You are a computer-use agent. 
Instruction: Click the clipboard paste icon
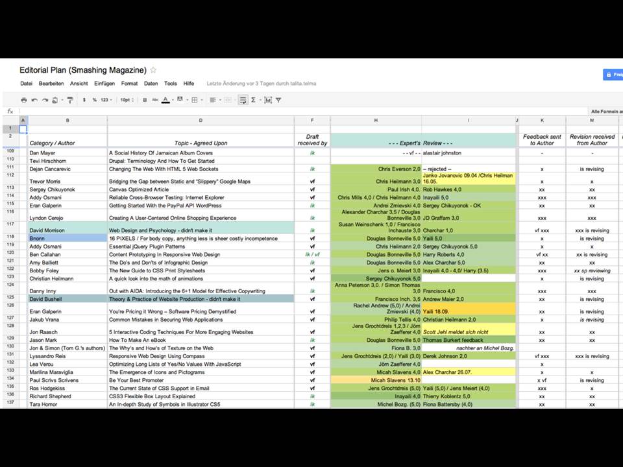point(55,100)
